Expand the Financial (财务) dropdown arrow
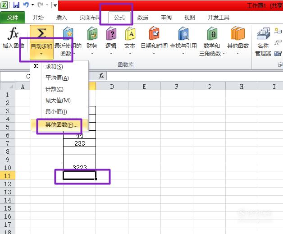The image size is (283, 234). pos(92,54)
